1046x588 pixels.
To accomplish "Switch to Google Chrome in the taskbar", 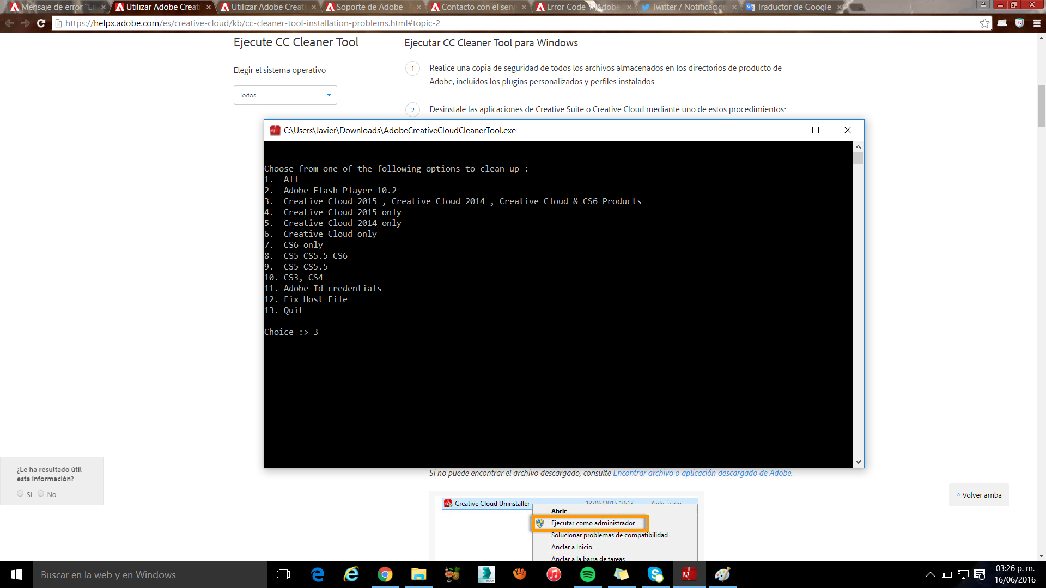I will pos(385,574).
